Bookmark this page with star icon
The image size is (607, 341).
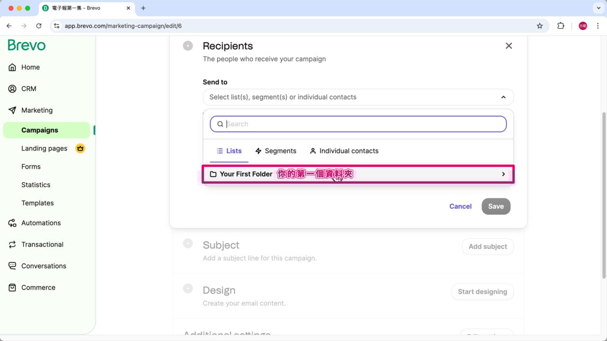coord(540,26)
